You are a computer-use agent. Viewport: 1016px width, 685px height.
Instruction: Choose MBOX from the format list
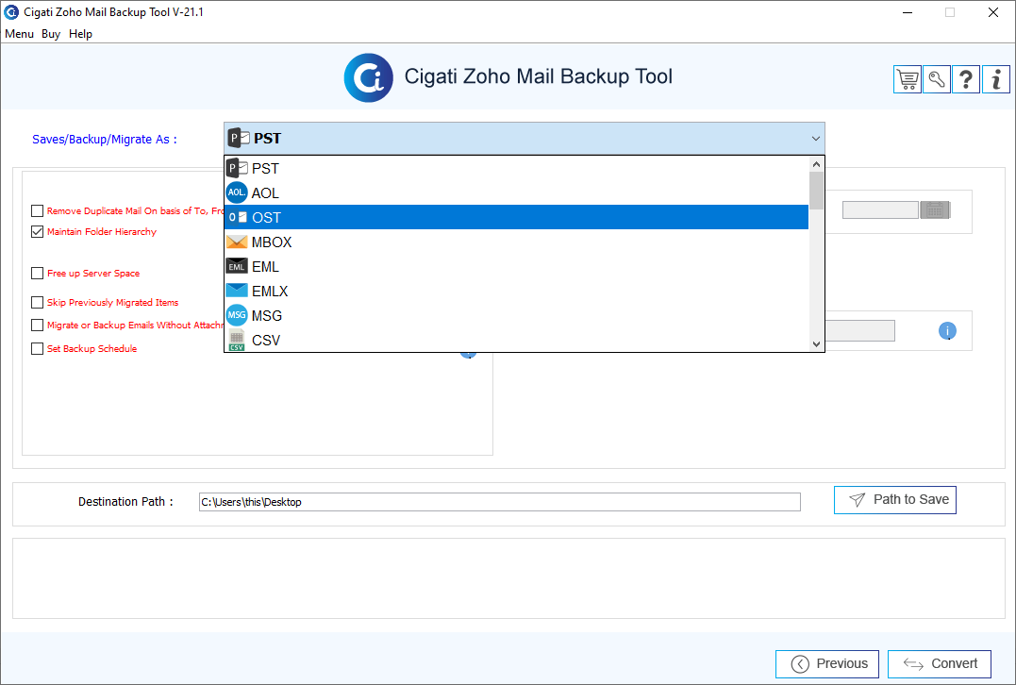pos(516,242)
